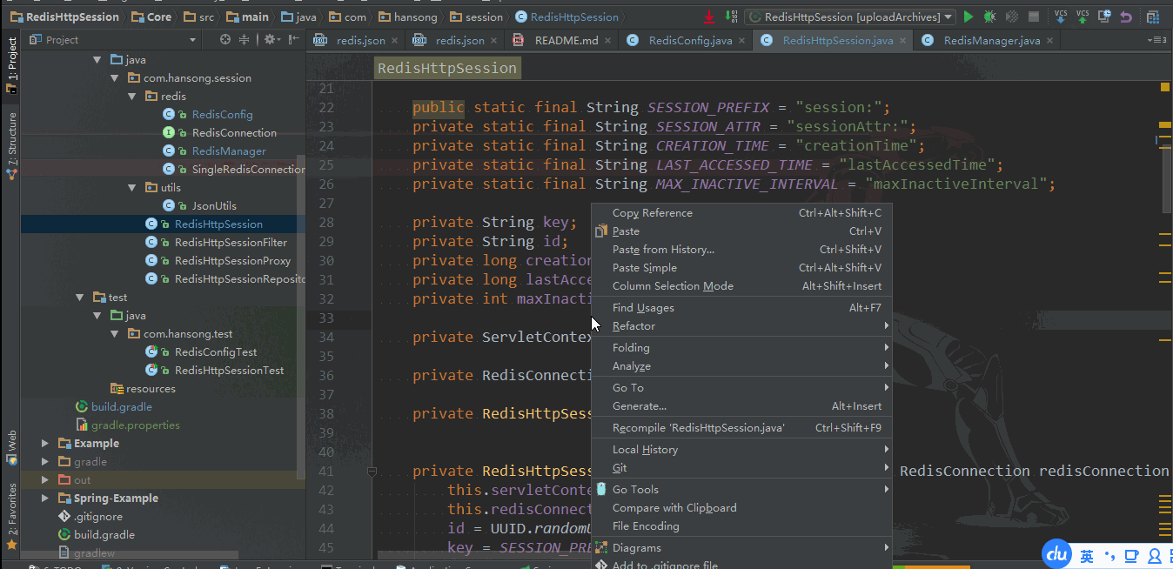Open the Project panel gear settings
The height and width of the screenshot is (569, 1173).
[x=271, y=40]
